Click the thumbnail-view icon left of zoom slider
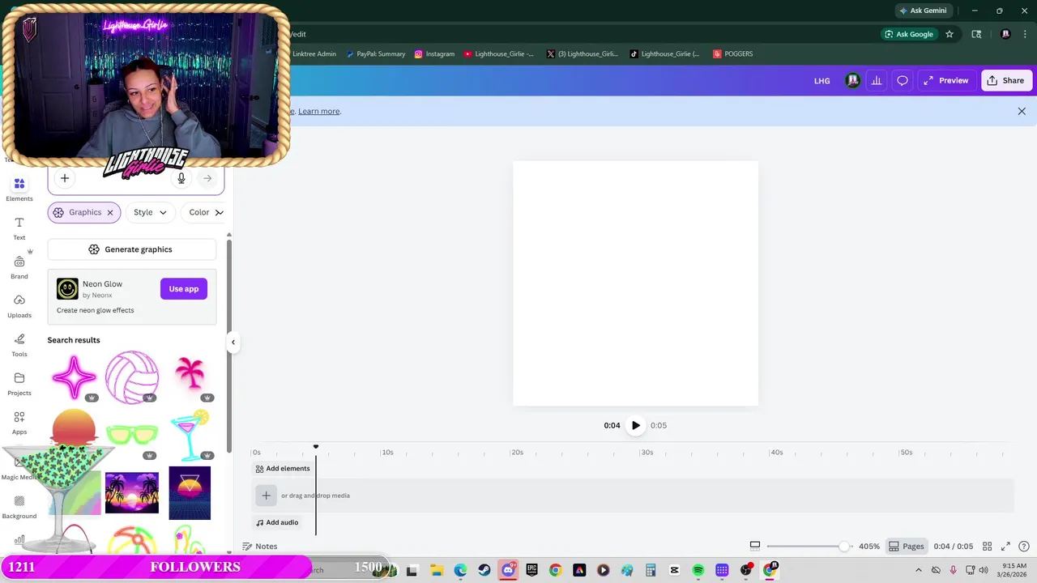Viewport: 1037px width, 583px height. click(x=755, y=546)
